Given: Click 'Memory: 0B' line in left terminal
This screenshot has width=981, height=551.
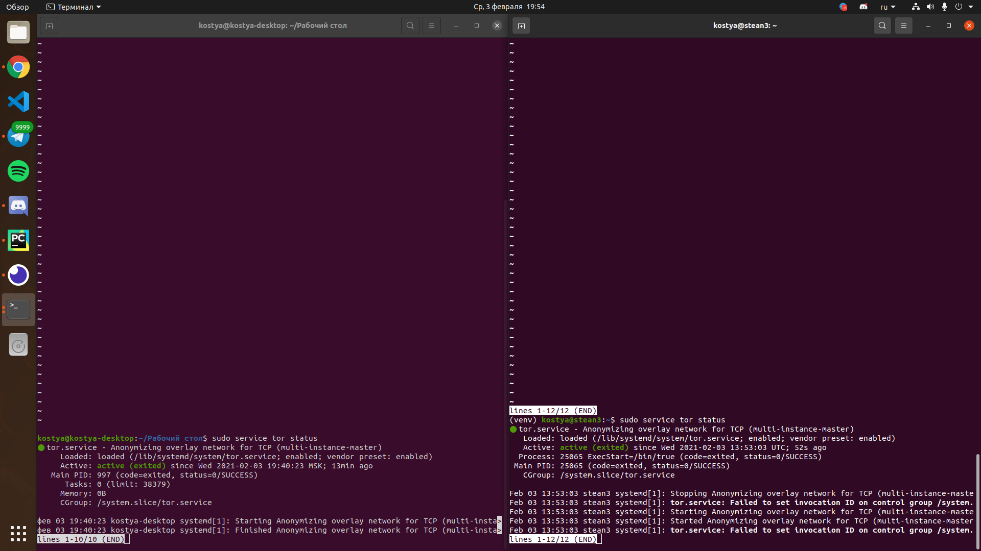Looking at the screenshot, I should (x=83, y=493).
